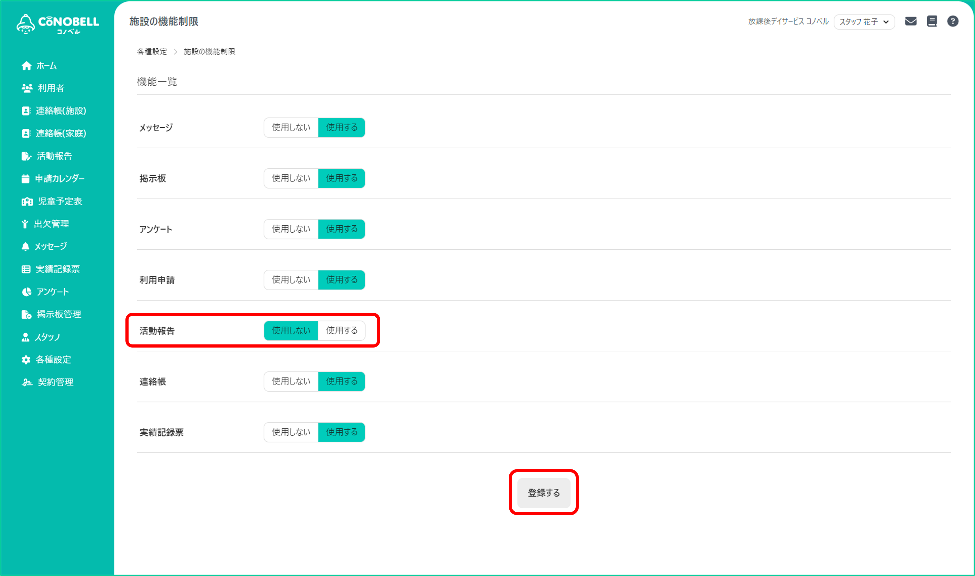Set メッセージ to 使用しない
This screenshot has height=576, width=975.
[291, 127]
